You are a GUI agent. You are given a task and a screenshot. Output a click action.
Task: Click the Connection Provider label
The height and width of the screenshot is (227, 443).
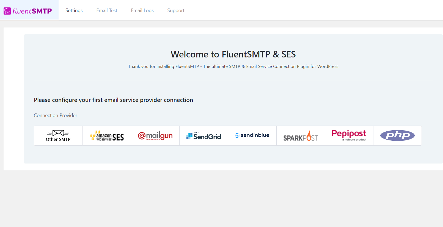(x=56, y=115)
